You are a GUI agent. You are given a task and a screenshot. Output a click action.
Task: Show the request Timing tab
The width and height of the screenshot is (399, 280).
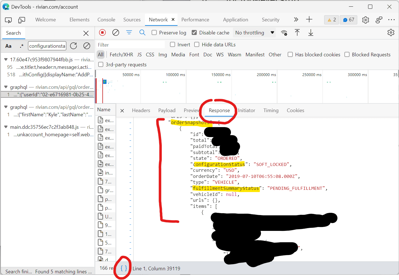click(x=271, y=110)
